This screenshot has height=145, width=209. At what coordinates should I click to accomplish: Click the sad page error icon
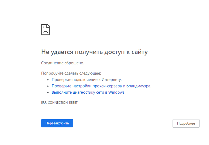pos(45,30)
